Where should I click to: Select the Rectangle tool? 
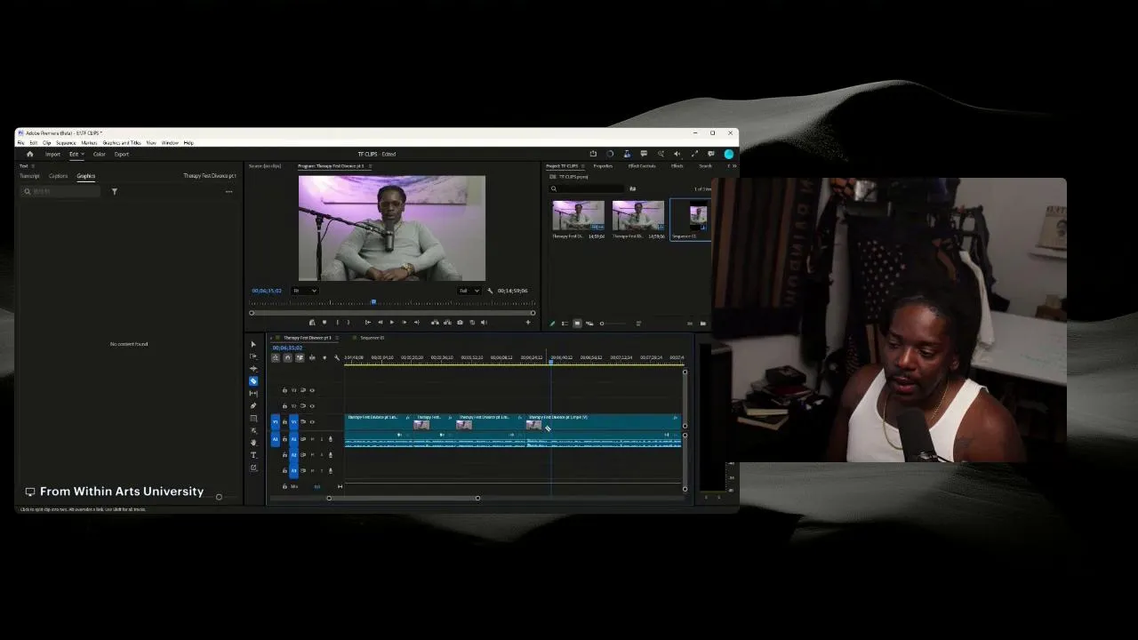[253, 419]
